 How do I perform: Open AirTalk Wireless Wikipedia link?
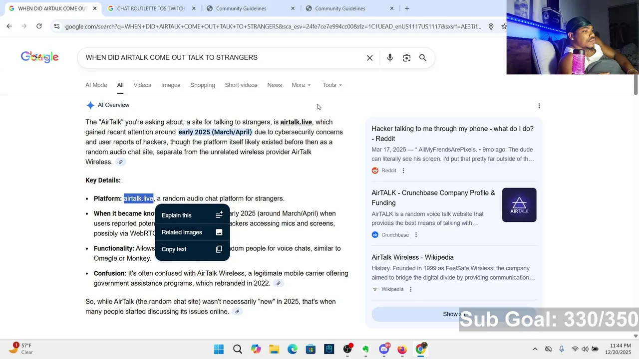(x=412, y=257)
